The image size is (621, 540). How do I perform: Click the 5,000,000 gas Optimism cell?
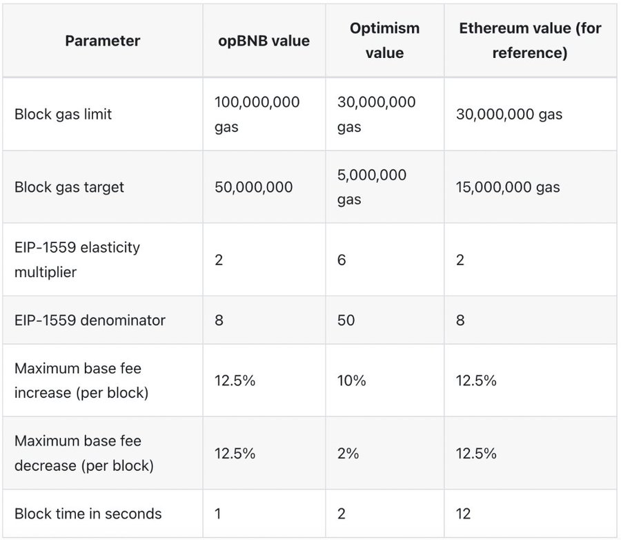click(x=372, y=187)
